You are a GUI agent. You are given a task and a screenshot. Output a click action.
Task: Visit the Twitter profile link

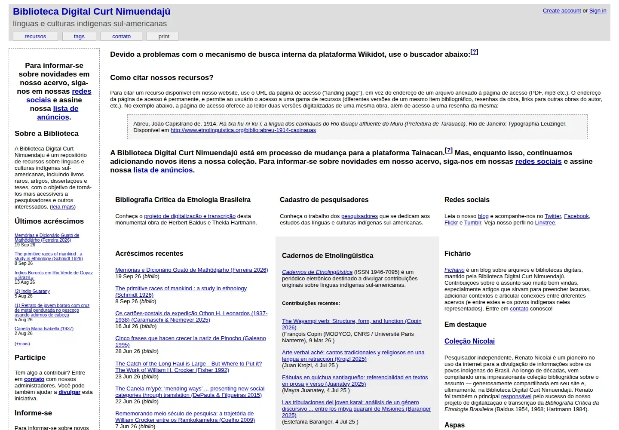pyautogui.click(x=553, y=216)
